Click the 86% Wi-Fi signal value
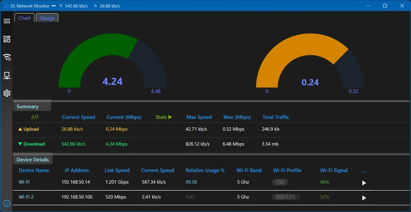This screenshot has height=212, width=411. 325,182
